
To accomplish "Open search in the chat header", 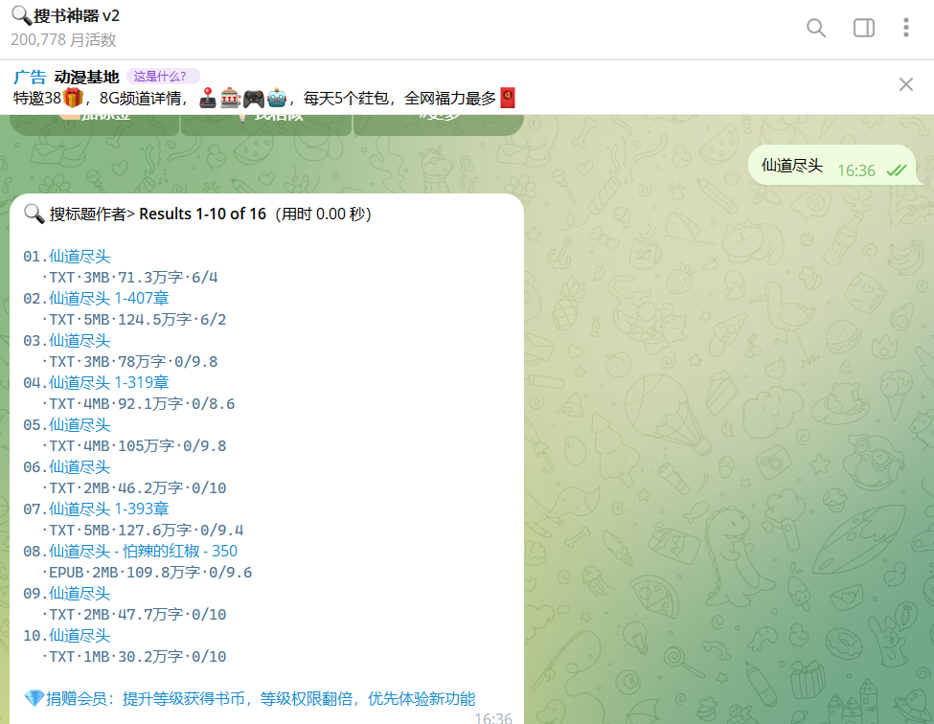I will click(815, 28).
